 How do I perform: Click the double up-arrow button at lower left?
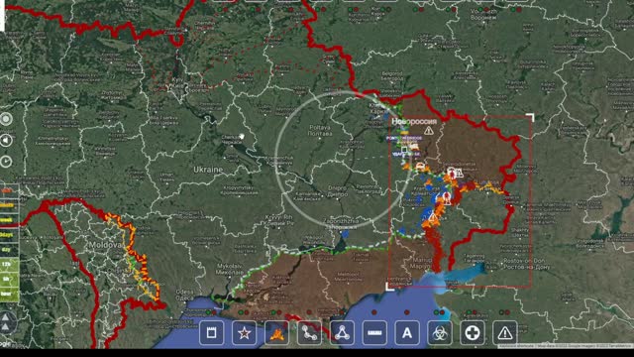click(x=6, y=321)
